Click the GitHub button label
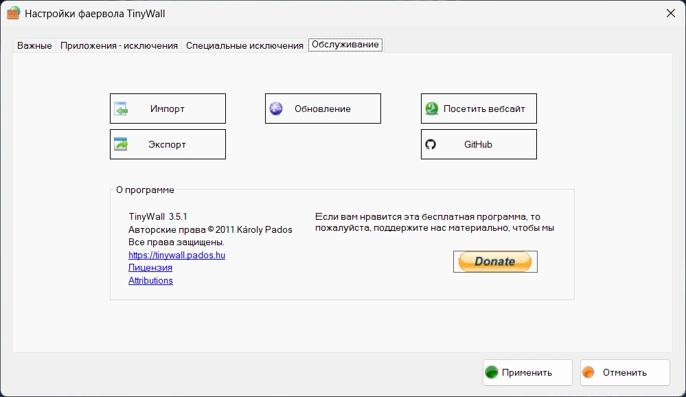 point(478,144)
